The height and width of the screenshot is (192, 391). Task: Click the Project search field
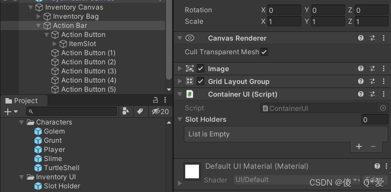coord(71,111)
